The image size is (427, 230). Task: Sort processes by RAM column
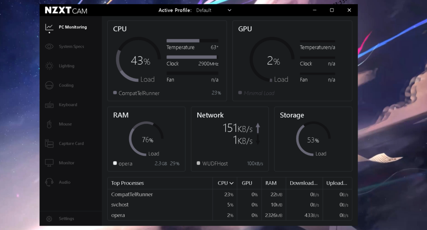[271, 183]
